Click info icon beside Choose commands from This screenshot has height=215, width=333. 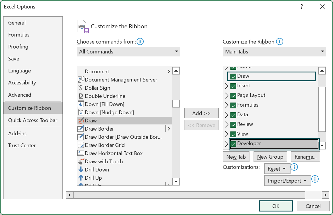click(140, 41)
